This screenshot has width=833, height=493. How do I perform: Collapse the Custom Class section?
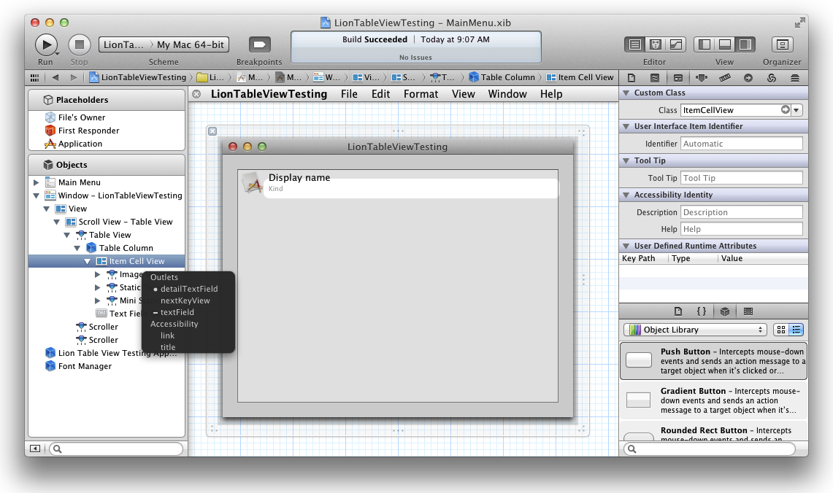point(626,93)
